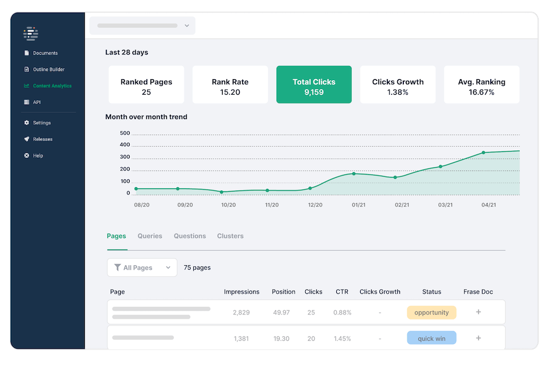Open the page in the opportunity row
Screen dimensions: 554x366
tap(161, 313)
